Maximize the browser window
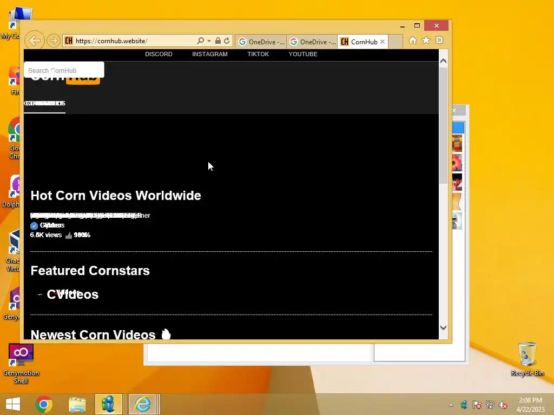 (x=417, y=25)
